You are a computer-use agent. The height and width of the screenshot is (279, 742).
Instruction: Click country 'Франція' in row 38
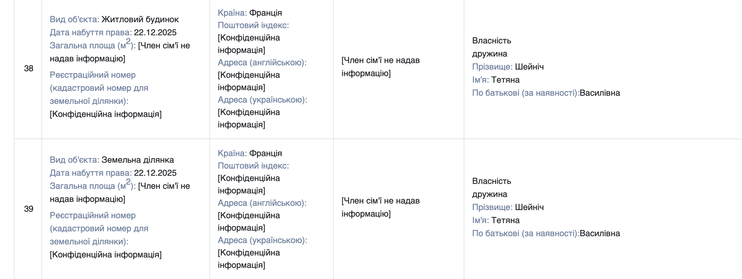coord(266,13)
